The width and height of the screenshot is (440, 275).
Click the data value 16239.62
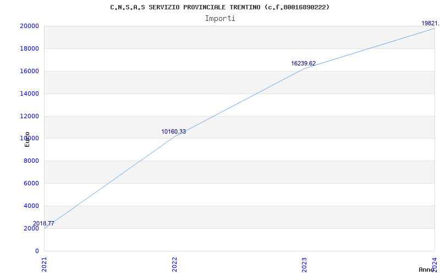pos(304,63)
